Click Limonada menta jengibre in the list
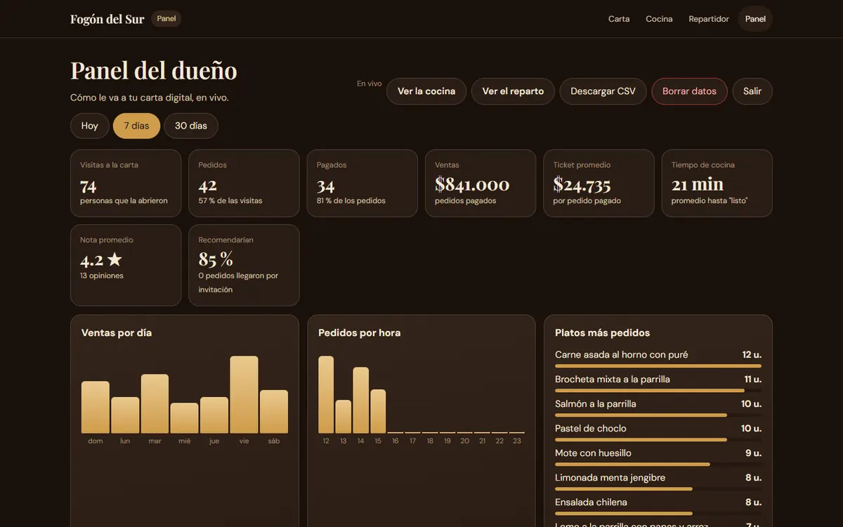The image size is (843, 527). (x=658, y=481)
